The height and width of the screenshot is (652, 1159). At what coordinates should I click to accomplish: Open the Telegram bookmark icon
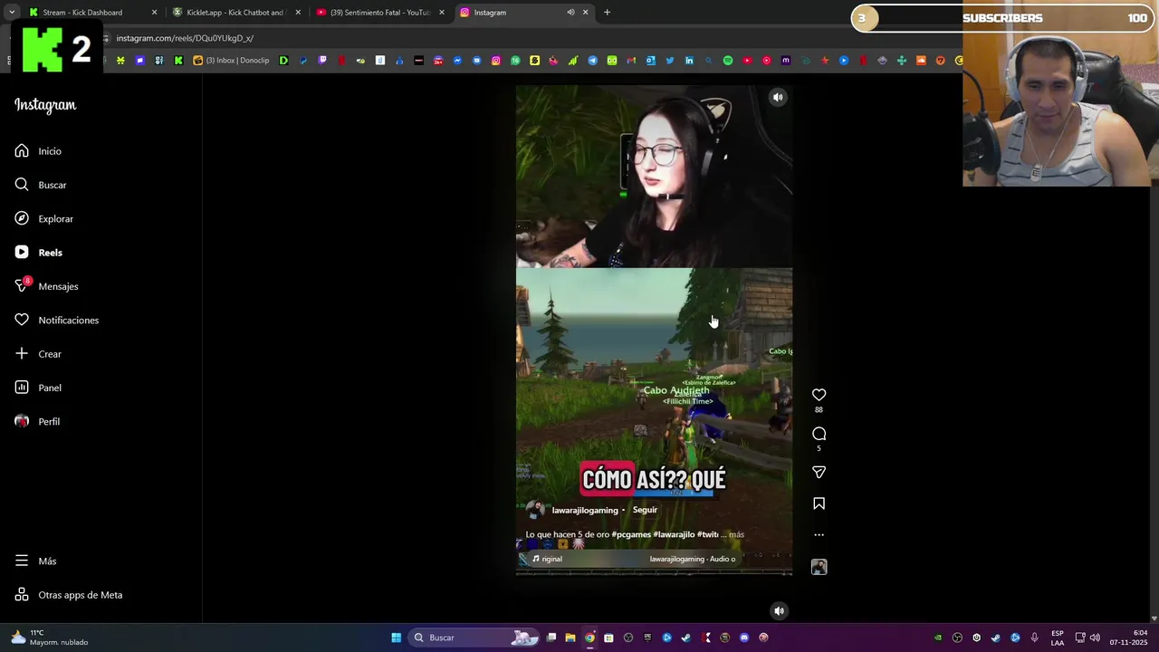592,61
